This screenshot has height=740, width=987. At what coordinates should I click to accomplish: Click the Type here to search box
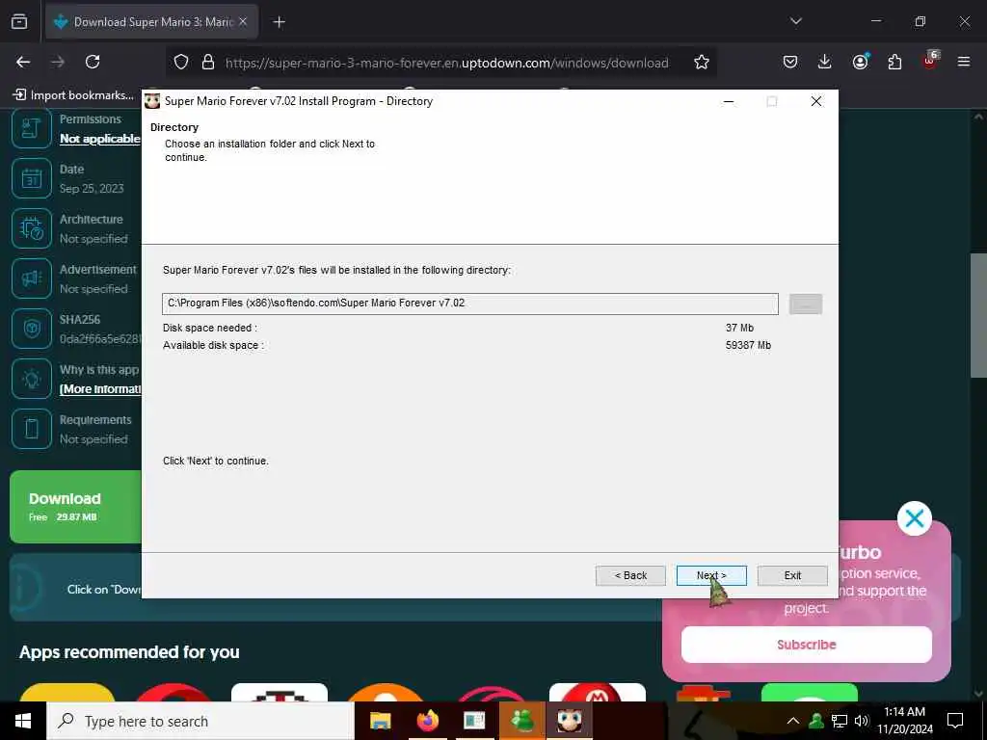200,721
